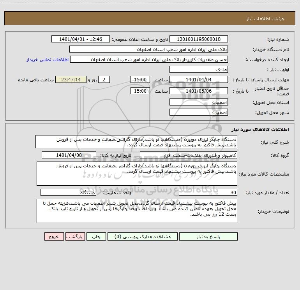Screen dimensions: 300x290
Task: Click the استان محل تحویل field
Action: pyautogui.click(x=199, y=102)
